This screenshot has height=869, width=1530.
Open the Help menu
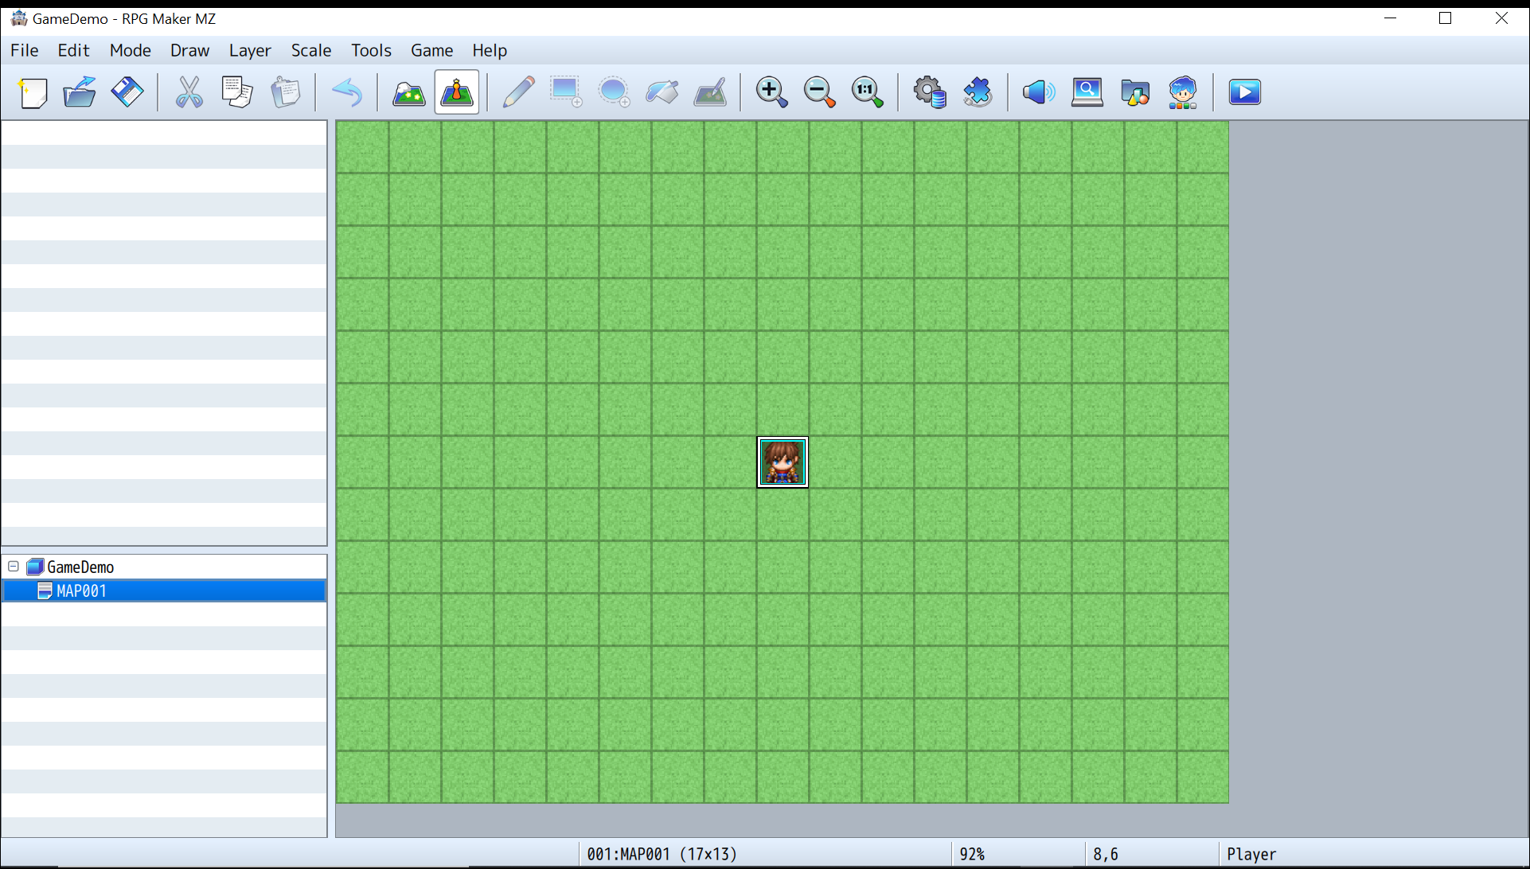click(x=490, y=50)
